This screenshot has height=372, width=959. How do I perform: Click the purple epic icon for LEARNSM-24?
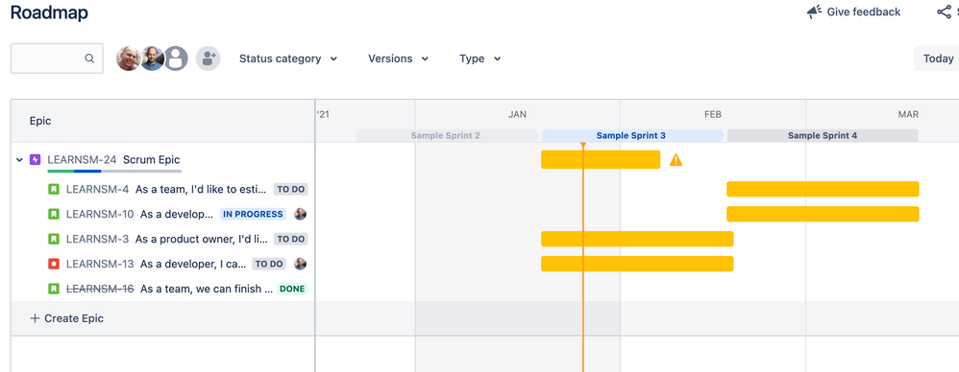coord(35,160)
